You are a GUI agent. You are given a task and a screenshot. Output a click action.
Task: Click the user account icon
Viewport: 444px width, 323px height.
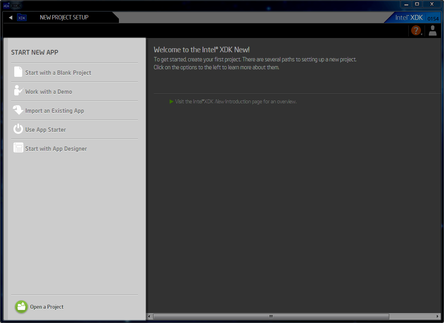(433, 30)
